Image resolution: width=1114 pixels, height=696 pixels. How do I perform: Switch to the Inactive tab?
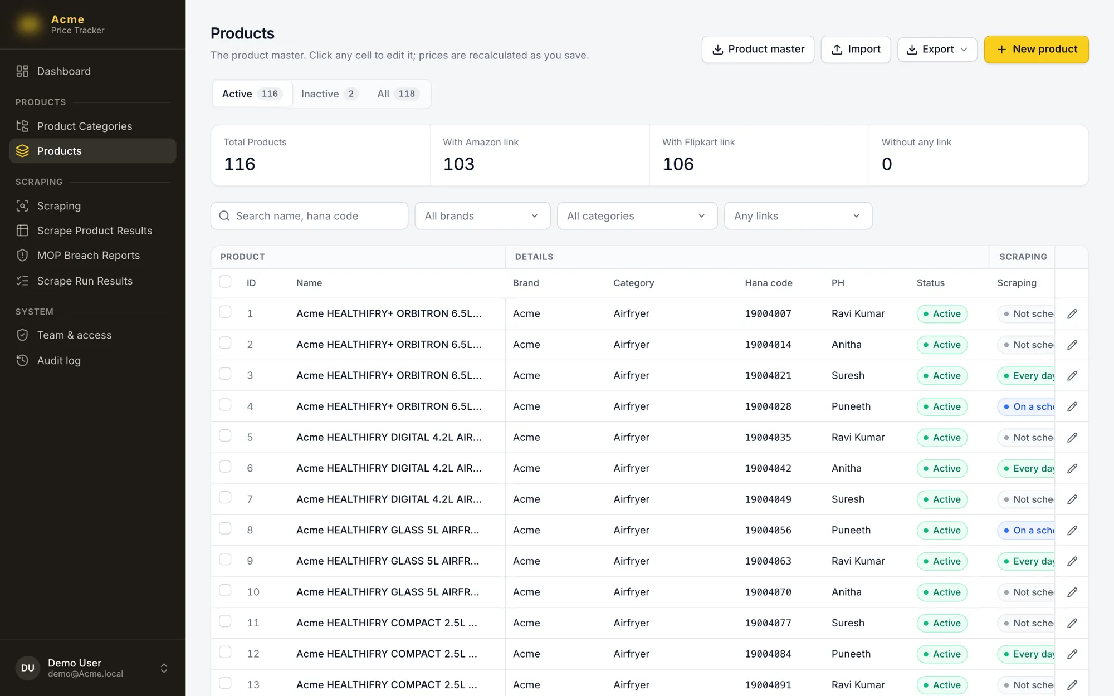(x=329, y=94)
